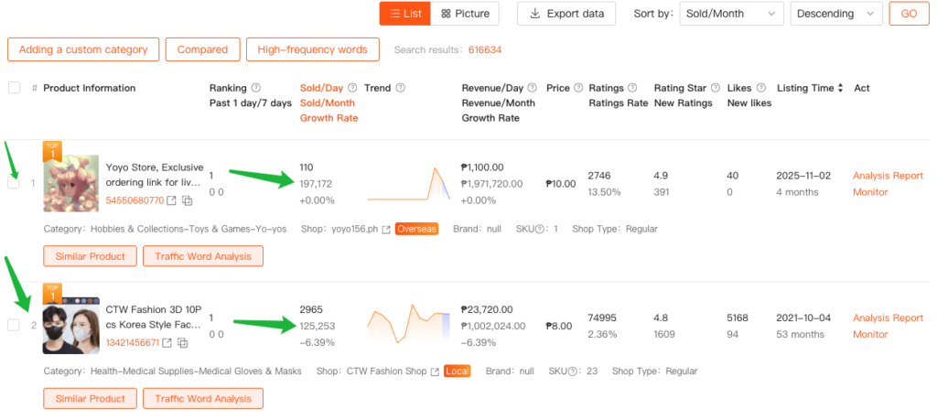This screenshot has height=420, width=937.
Task: Sort by Listing Time column arrows
Action: (842, 88)
